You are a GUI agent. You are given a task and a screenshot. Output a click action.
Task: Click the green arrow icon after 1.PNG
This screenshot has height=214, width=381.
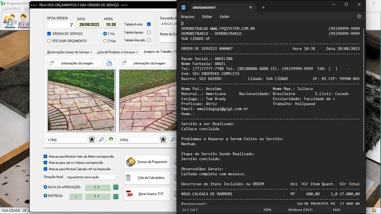(111, 139)
